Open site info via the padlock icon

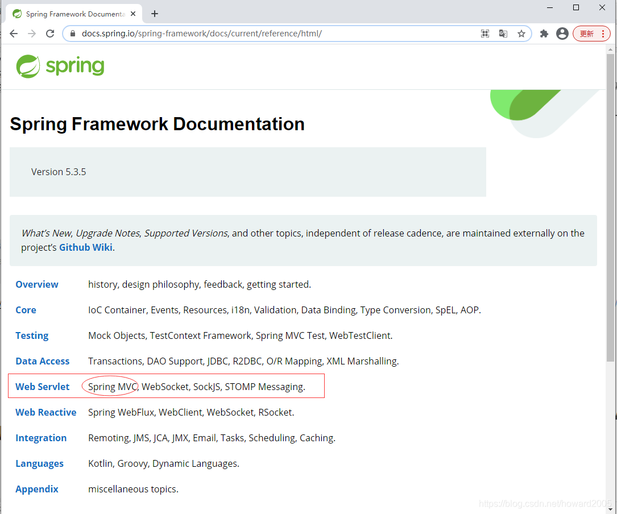point(72,34)
